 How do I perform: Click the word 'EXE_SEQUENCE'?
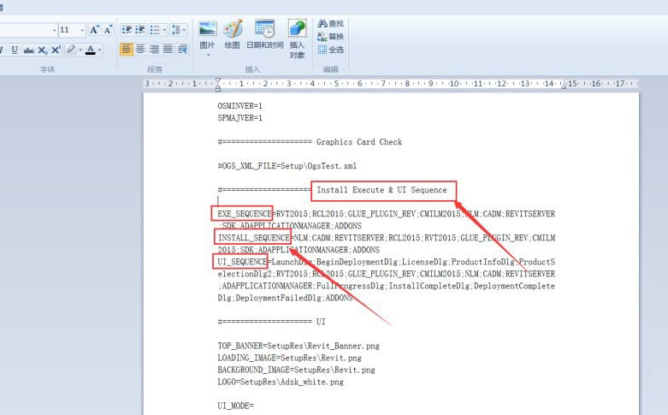tap(245, 213)
